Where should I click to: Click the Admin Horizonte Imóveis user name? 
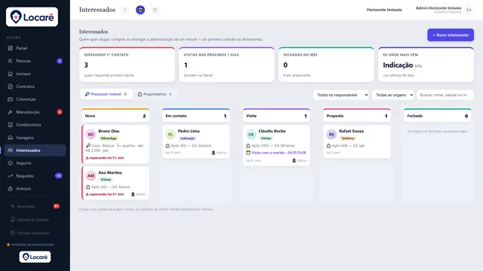438,8
